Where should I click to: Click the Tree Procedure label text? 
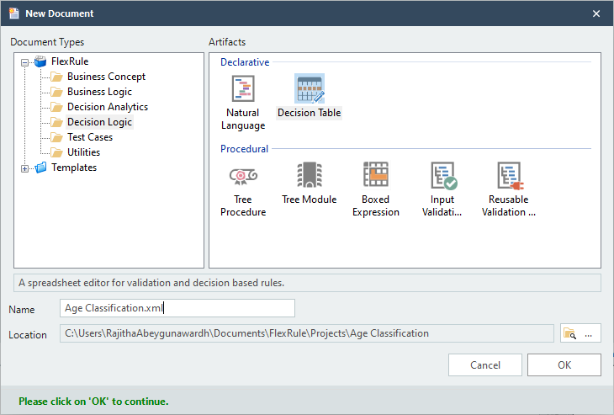(x=243, y=205)
